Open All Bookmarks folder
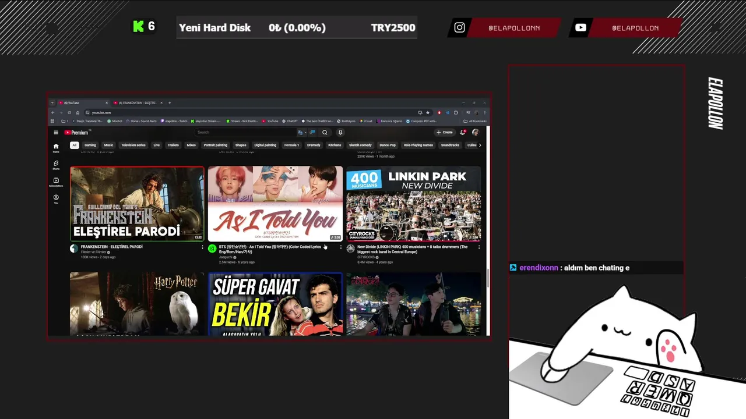 474,121
